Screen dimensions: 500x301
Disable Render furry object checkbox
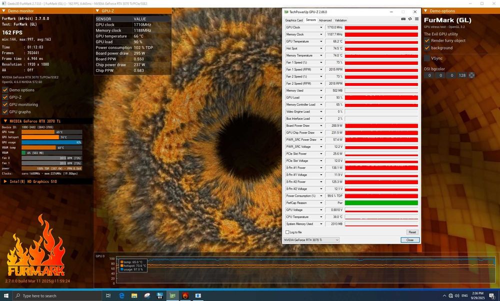point(427,41)
